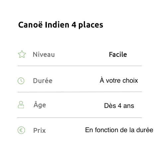Click the Durée label text
Image resolution: width=166 pixels, height=166 pixels.
[x=43, y=80]
